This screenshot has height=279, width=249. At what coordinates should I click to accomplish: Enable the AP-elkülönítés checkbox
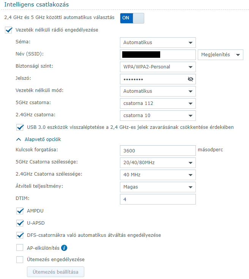pyautogui.click(x=20, y=248)
